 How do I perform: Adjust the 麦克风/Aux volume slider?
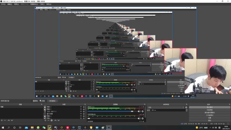[112, 112]
